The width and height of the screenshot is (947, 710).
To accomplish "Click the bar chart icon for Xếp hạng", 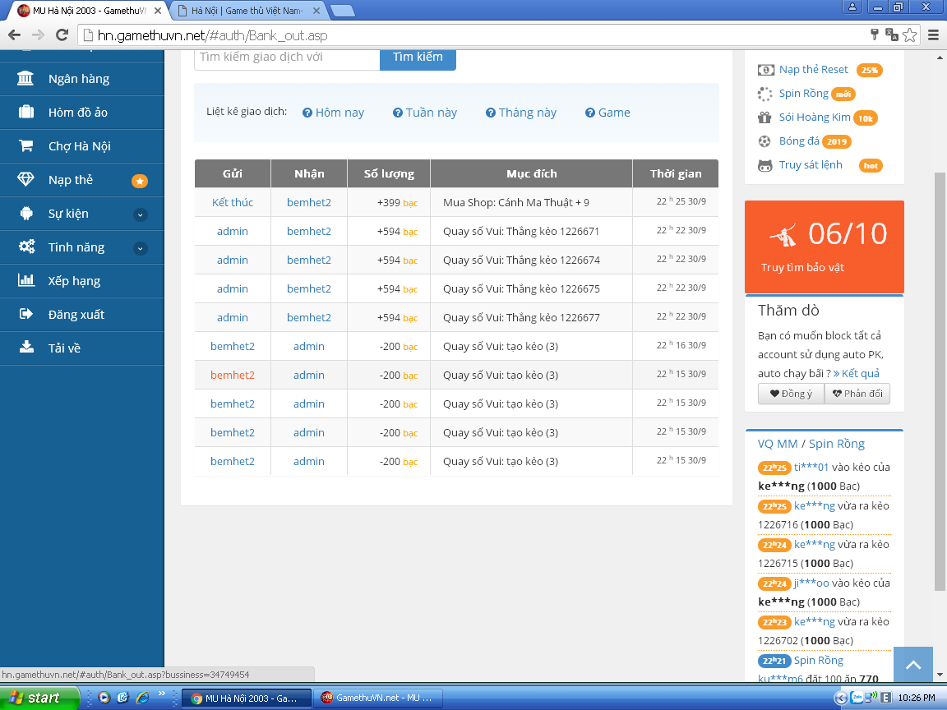I will (x=25, y=281).
